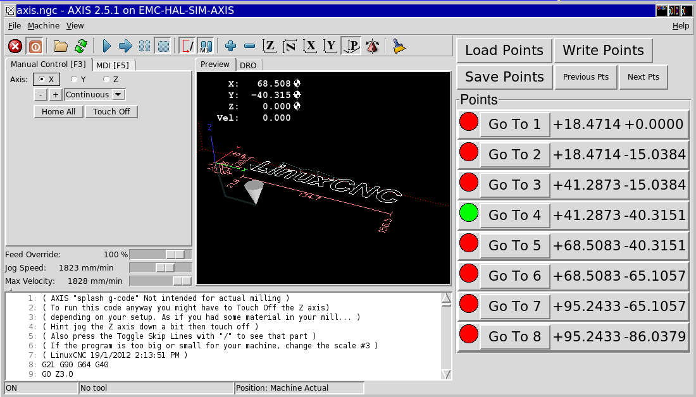Switch to the MDI [F5] tab
This screenshot has height=397, width=696.
tap(113, 65)
